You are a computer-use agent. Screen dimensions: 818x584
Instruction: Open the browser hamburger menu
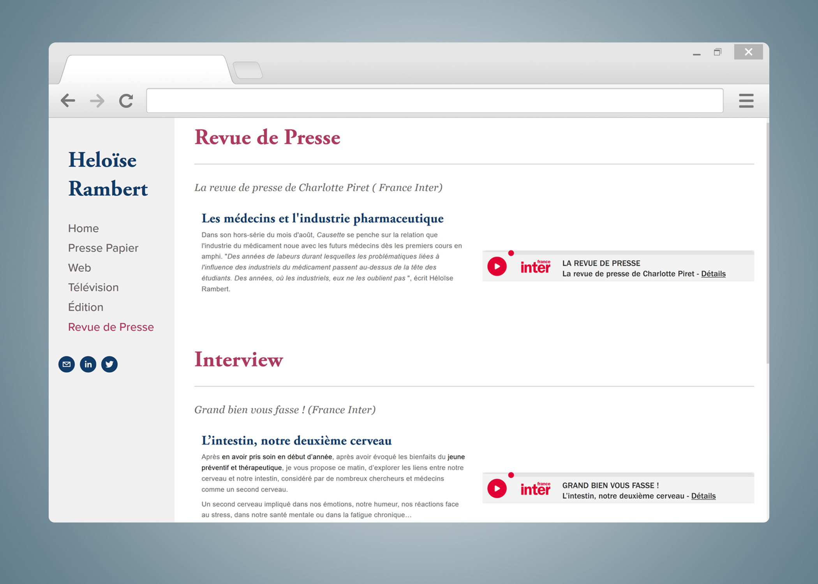(746, 101)
